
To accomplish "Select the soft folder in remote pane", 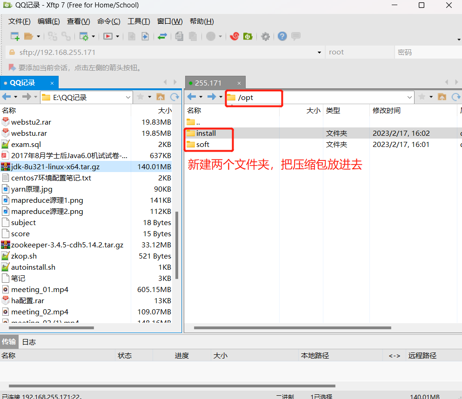I will click(x=203, y=145).
